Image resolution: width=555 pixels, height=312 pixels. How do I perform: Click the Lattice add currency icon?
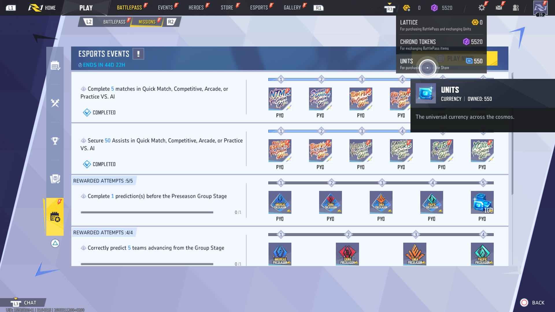point(407,8)
